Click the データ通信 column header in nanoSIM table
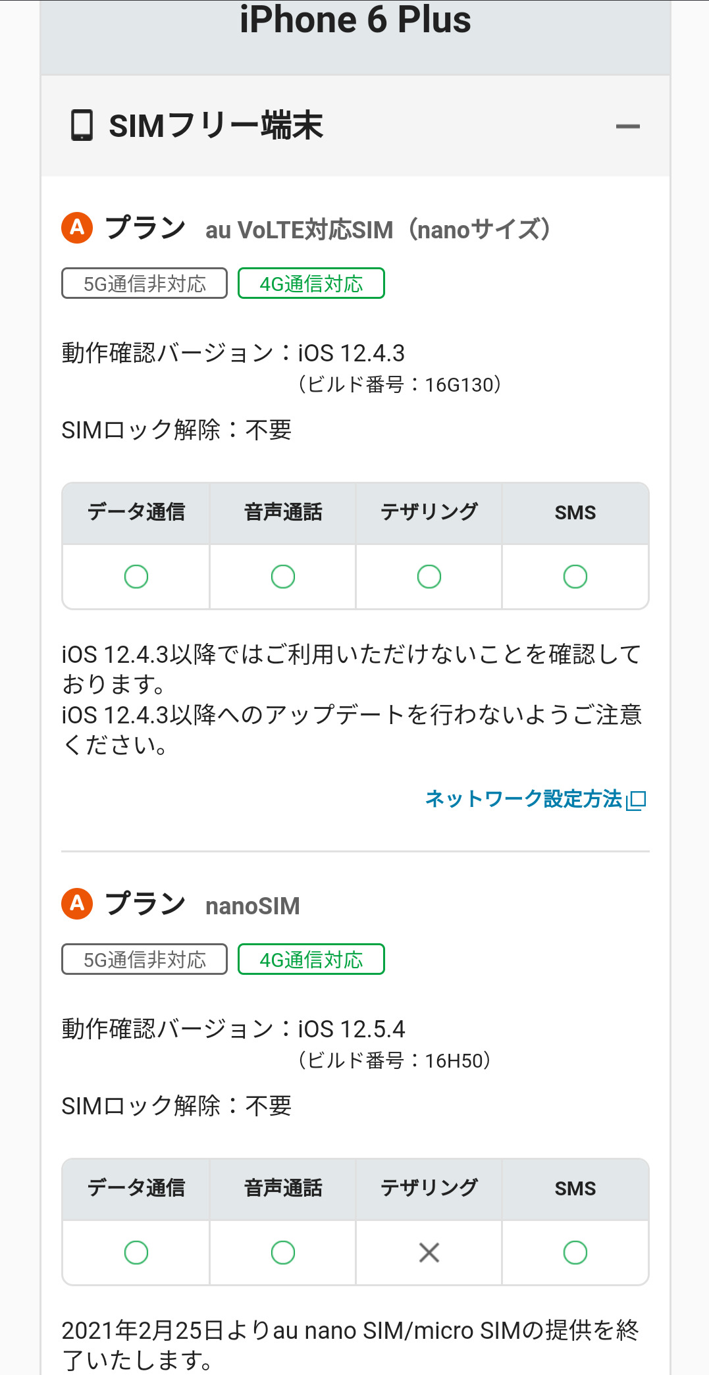 tap(136, 1188)
